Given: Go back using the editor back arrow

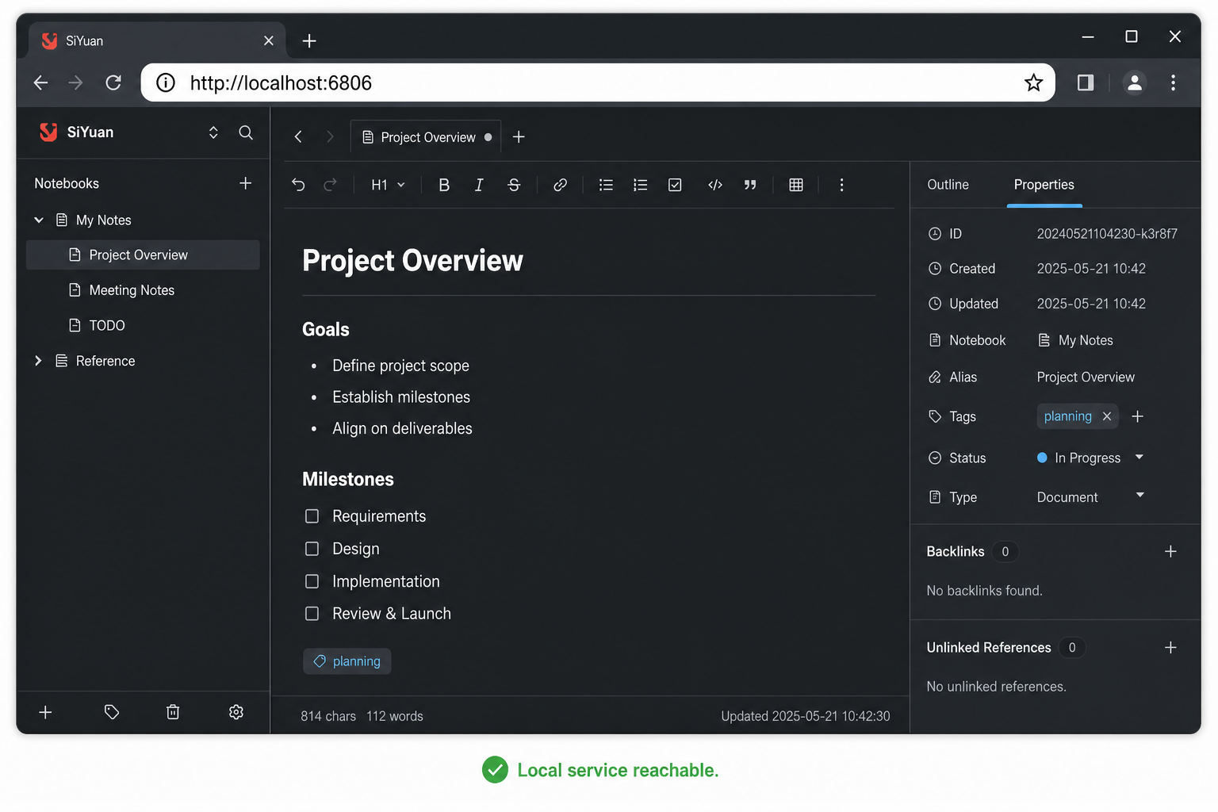Looking at the screenshot, I should 298,137.
